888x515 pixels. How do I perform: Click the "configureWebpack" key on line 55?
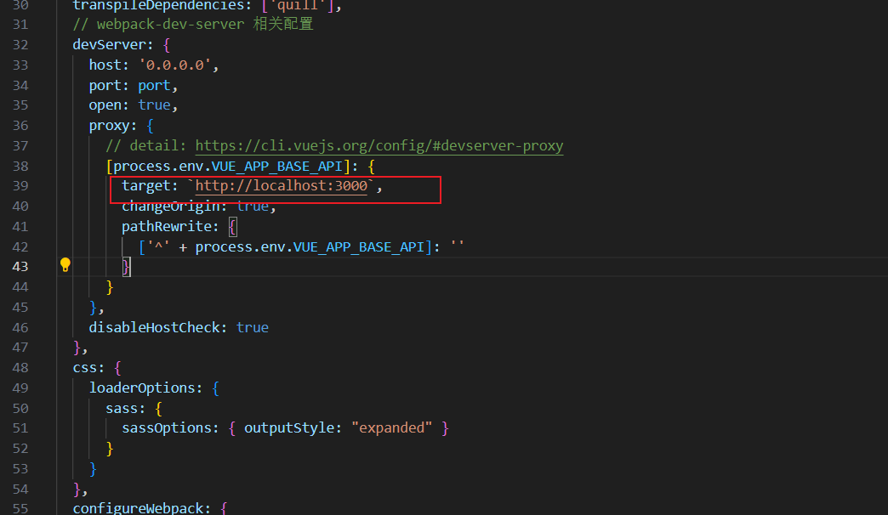138,507
